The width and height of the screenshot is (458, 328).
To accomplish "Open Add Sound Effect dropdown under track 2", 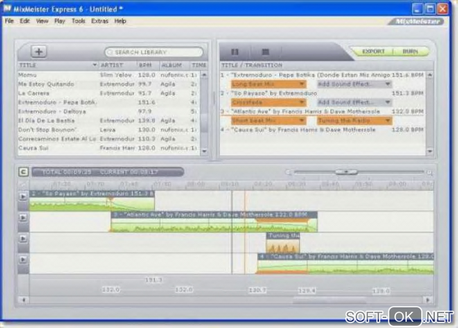I will pyautogui.click(x=354, y=102).
